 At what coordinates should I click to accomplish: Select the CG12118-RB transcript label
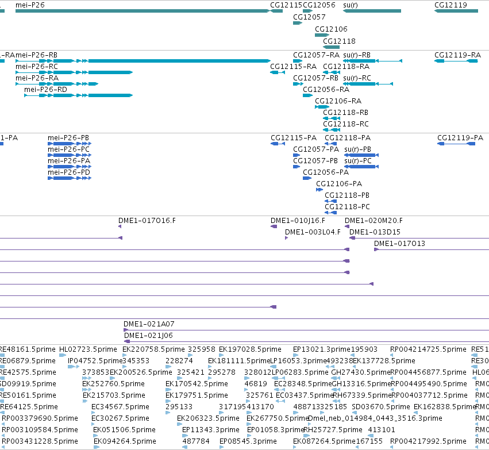click(345, 113)
